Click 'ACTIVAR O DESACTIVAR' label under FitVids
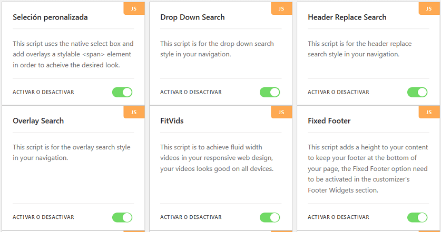The height and width of the screenshot is (232, 441). point(191,217)
